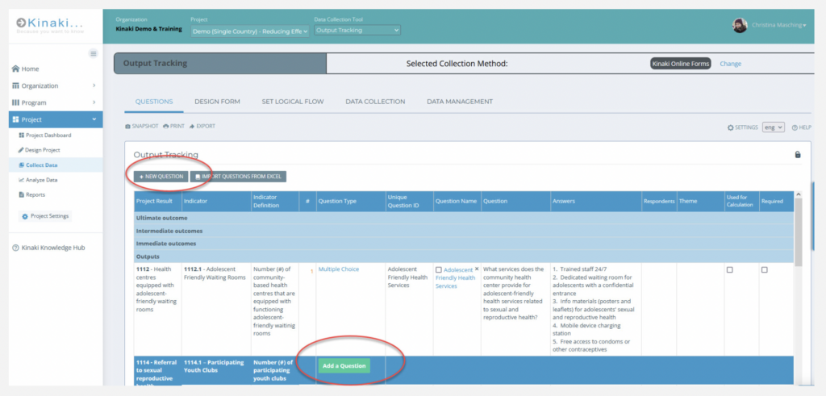Click the Project Result column header
Screen dimensions: 826x396
click(157, 201)
